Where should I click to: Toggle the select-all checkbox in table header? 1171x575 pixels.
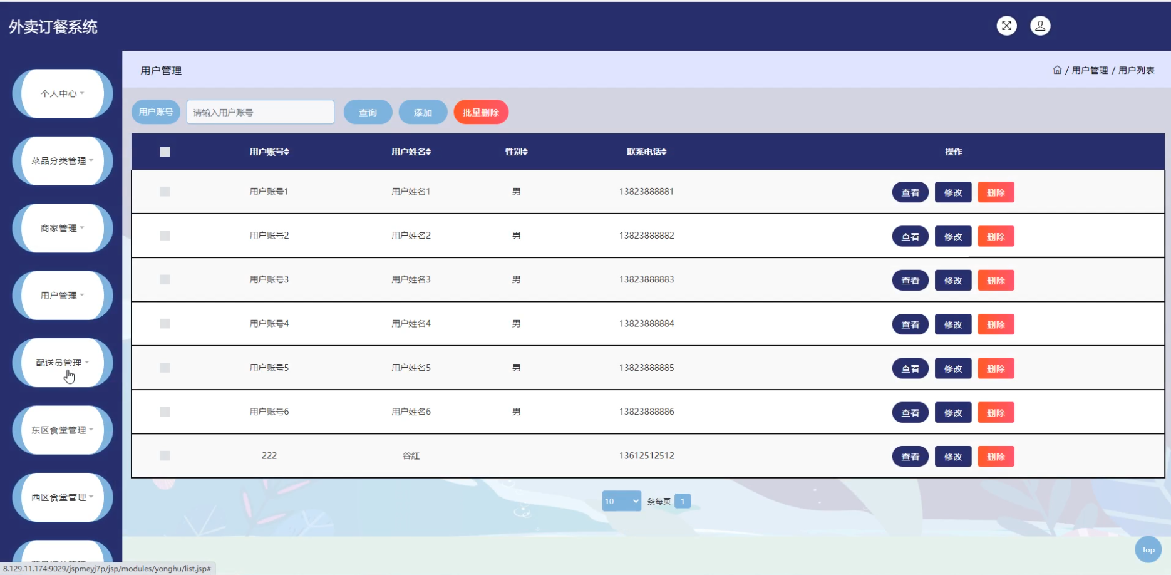[x=165, y=152]
